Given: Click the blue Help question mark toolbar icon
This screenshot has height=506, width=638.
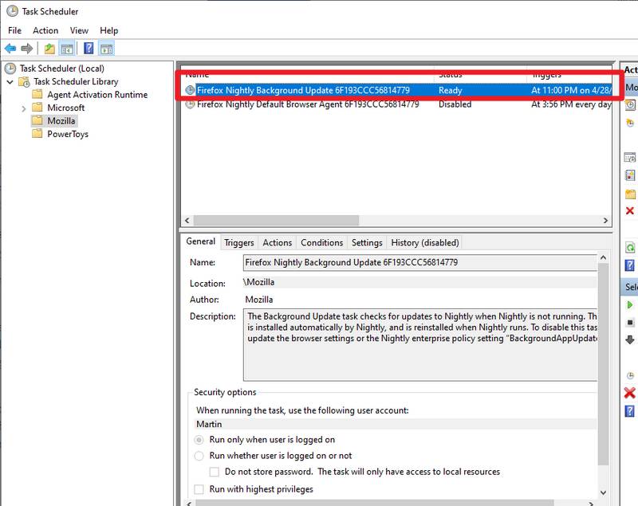Looking at the screenshot, I should click(x=89, y=49).
